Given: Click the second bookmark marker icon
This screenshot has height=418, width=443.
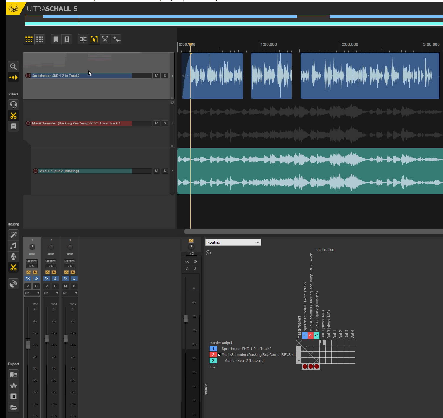Looking at the screenshot, I should [67, 39].
